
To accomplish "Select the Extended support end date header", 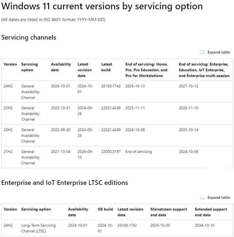I will 211,212.
